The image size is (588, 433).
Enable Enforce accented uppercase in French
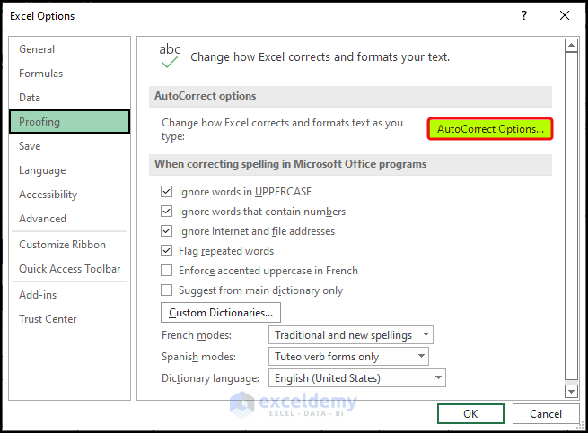pyautogui.click(x=166, y=271)
